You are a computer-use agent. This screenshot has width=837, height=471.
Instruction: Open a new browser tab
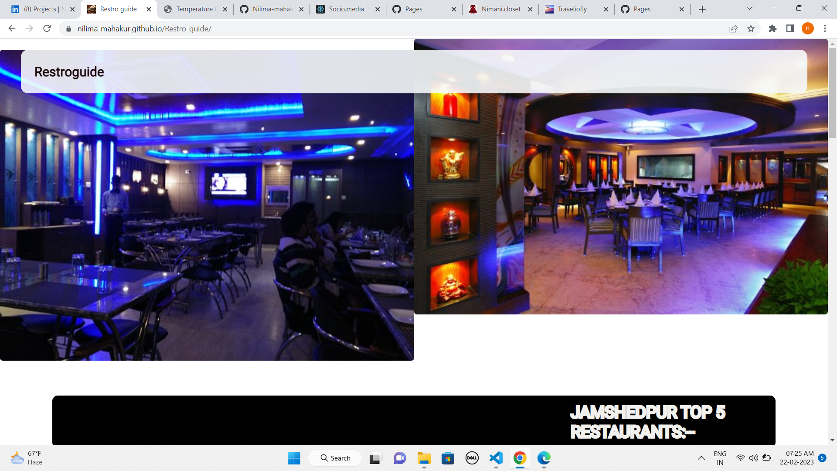point(702,9)
